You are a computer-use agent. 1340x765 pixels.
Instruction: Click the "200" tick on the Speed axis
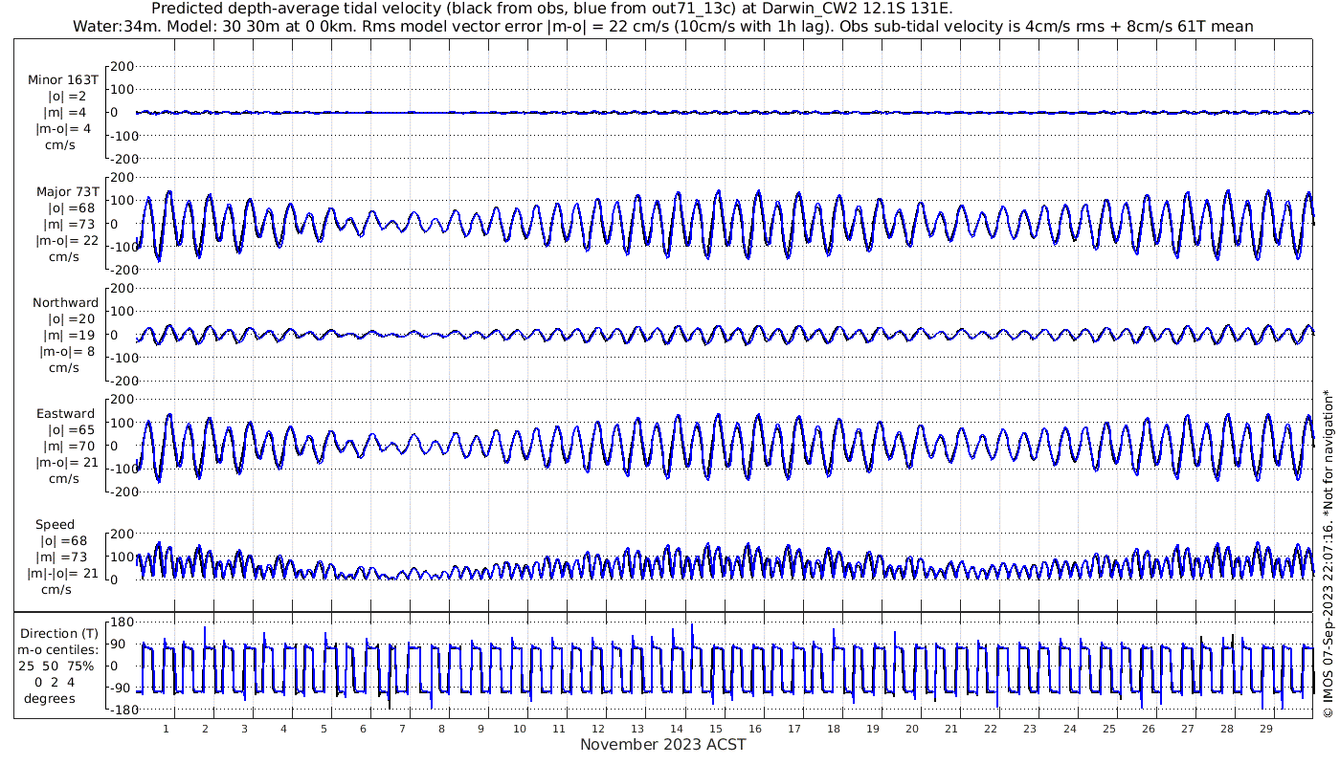[122, 534]
